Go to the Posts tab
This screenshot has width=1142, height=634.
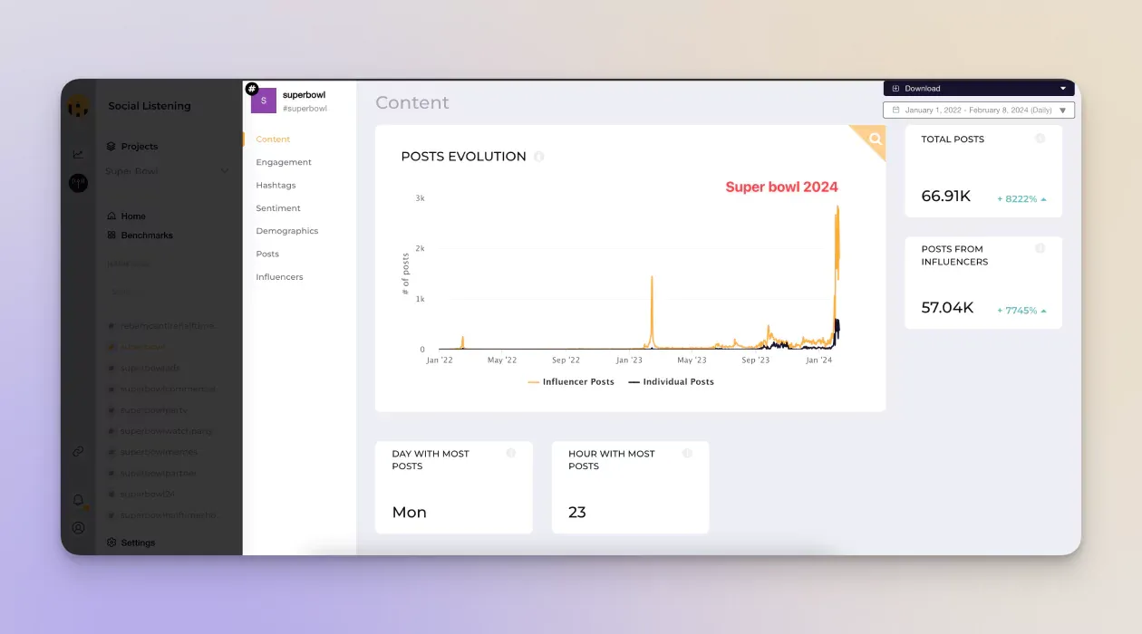(267, 254)
